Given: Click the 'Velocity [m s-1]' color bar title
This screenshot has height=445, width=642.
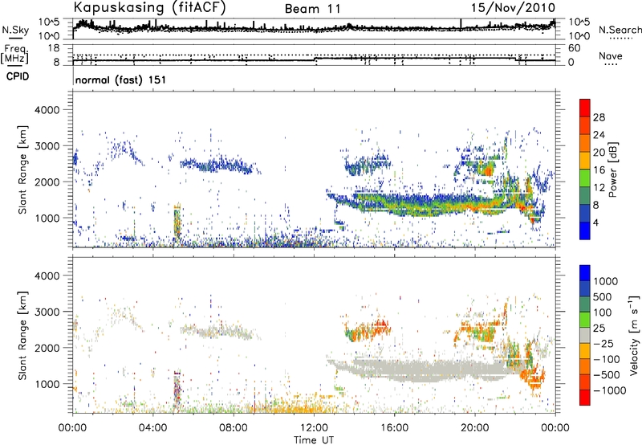Looking at the screenshot, I should click(634, 335).
